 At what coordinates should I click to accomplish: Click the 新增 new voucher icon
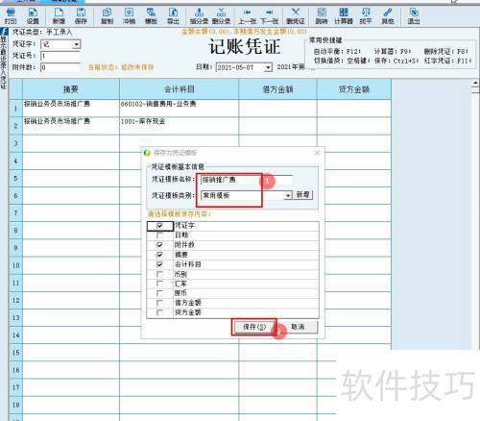(59, 16)
